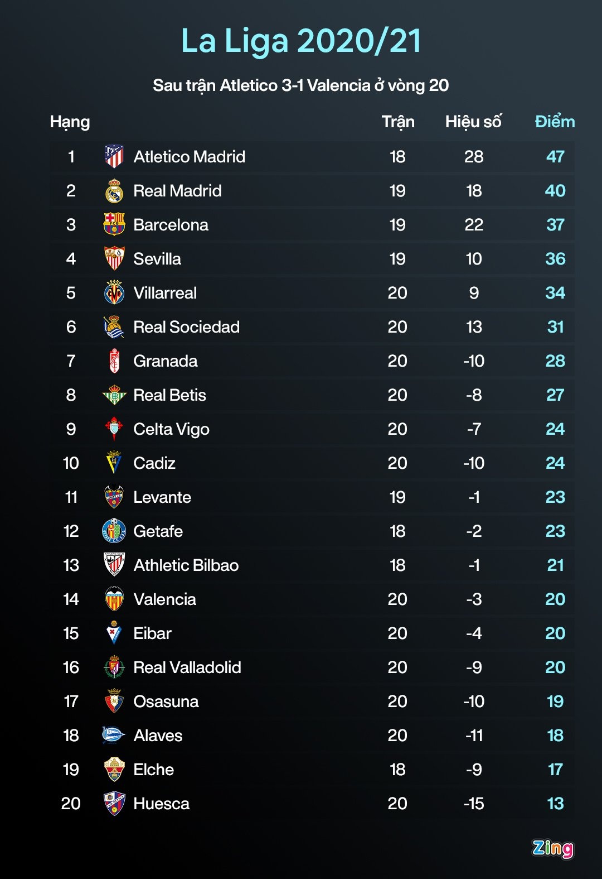Screen dimensions: 602x879
Task: Click the Zing logo
Action: [x=552, y=848]
